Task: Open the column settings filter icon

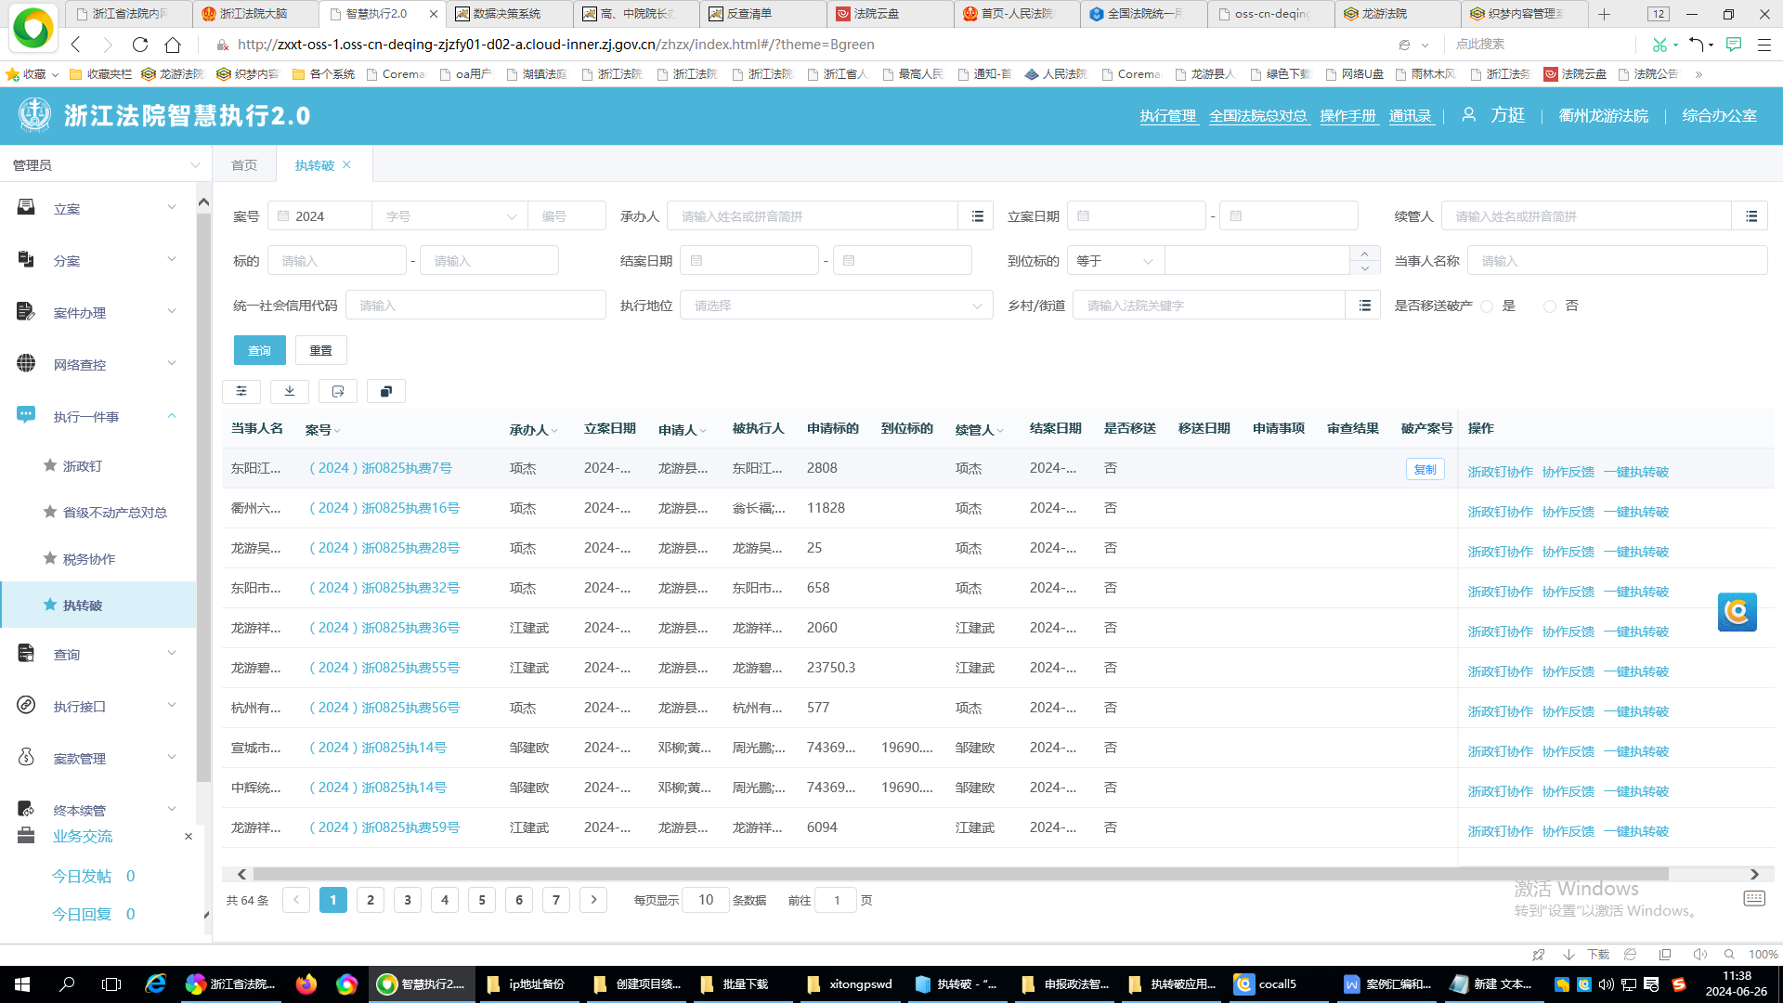Action: click(x=241, y=391)
